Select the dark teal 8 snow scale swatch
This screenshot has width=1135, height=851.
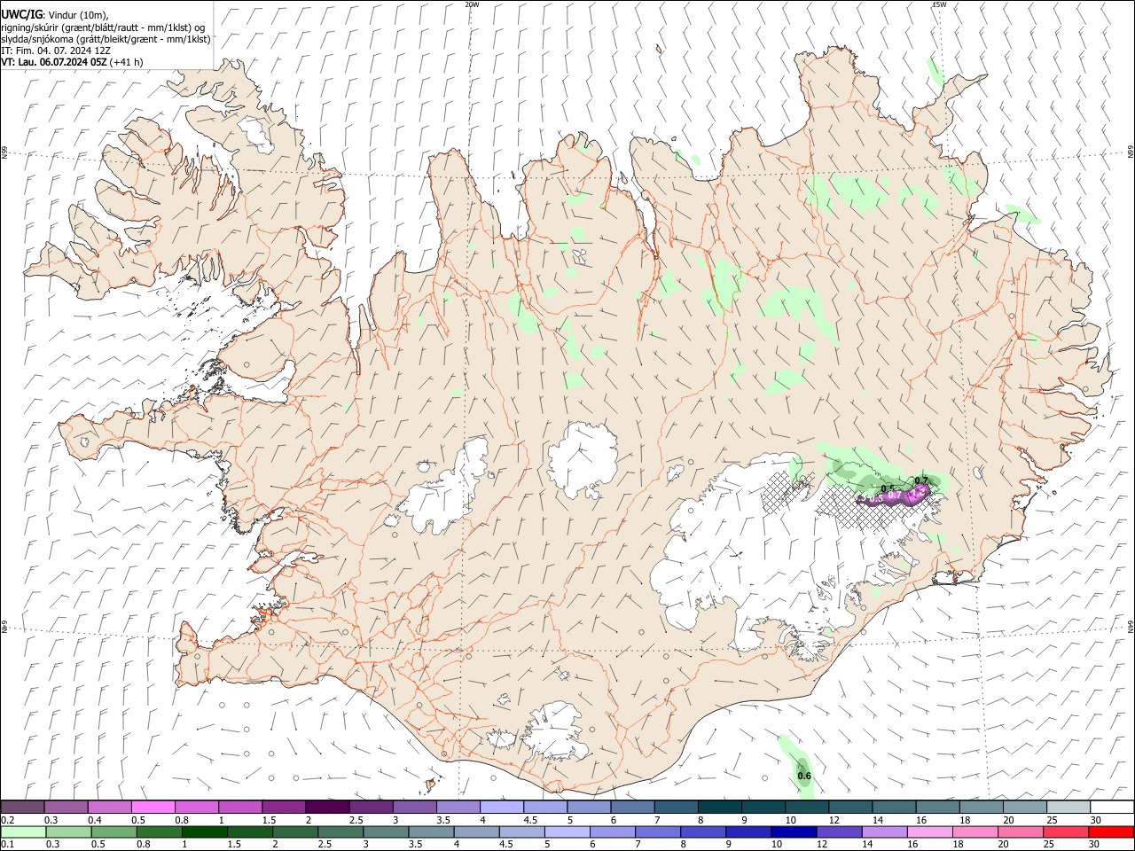click(x=720, y=808)
